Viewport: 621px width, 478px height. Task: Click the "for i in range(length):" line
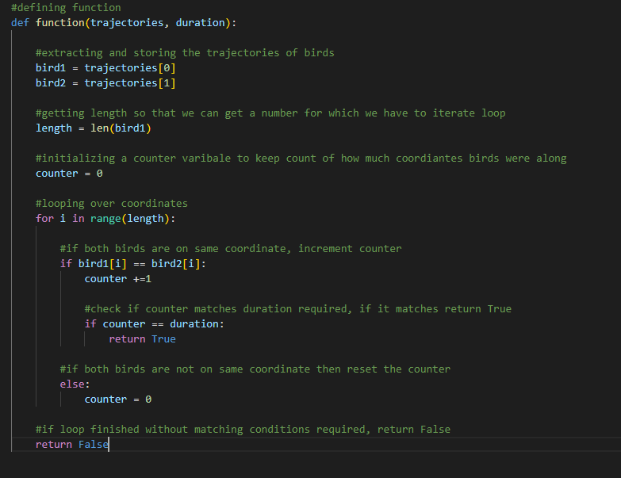pos(105,219)
